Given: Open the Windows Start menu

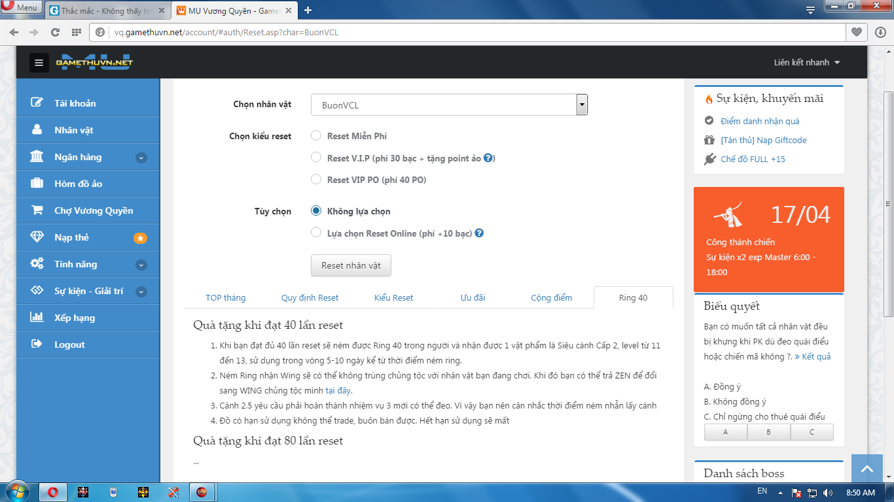Looking at the screenshot, I should [x=16, y=492].
